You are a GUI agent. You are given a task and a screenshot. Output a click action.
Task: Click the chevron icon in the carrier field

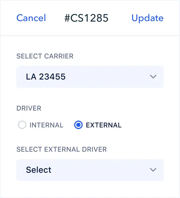pyautogui.click(x=153, y=77)
